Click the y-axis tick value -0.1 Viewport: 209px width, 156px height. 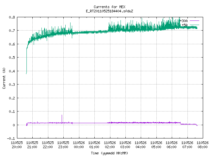coord(11,138)
